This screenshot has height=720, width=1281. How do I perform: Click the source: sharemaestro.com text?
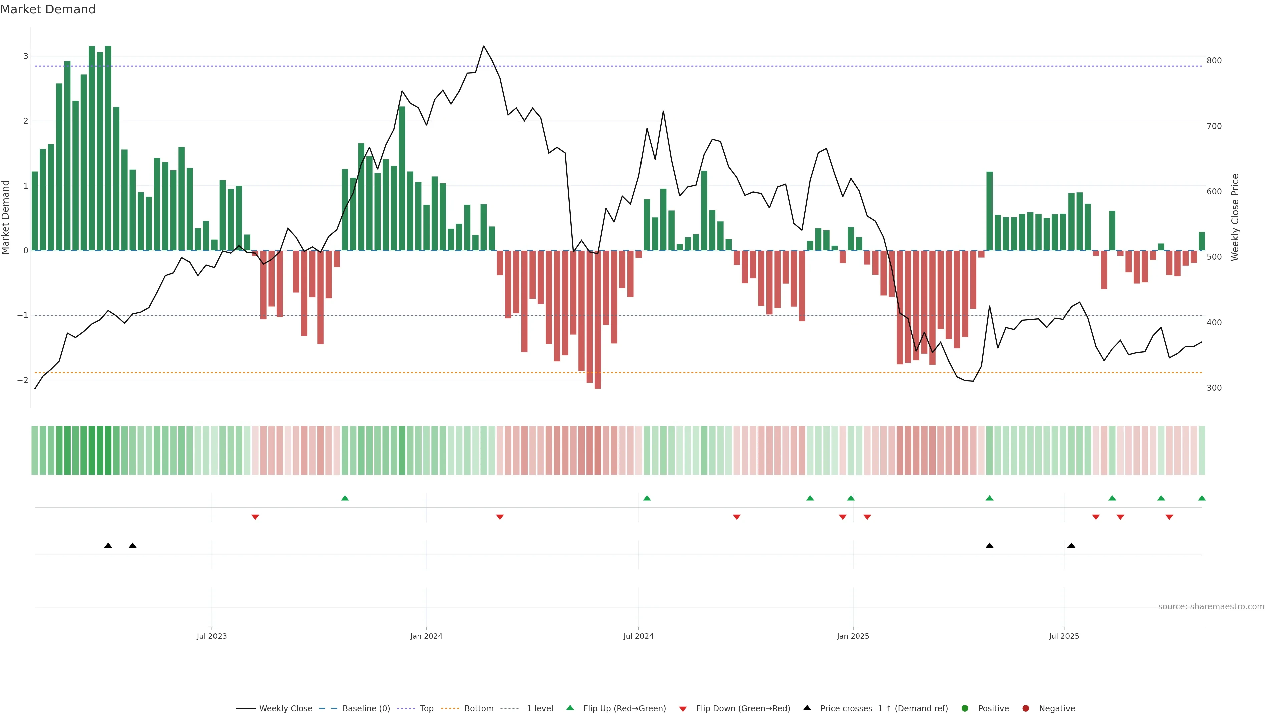pos(1211,606)
